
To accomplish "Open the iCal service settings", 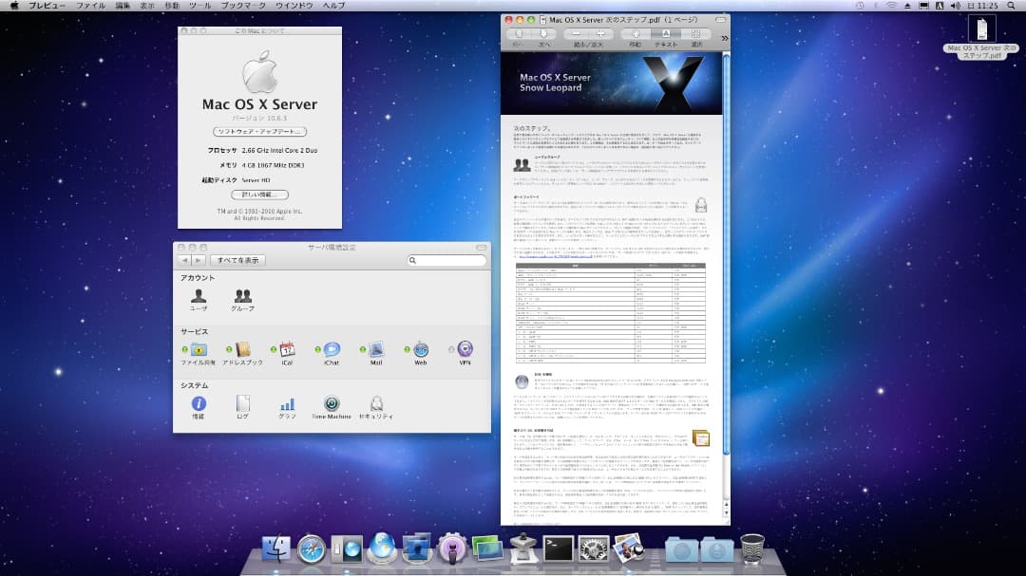I will click(x=287, y=351).
